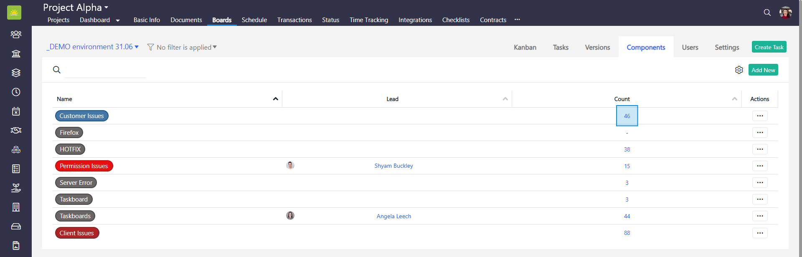Screen dimensions: 802x257
Task: Open the _DEMO environment 31.06 board dropdown
Action: (137, 47)
